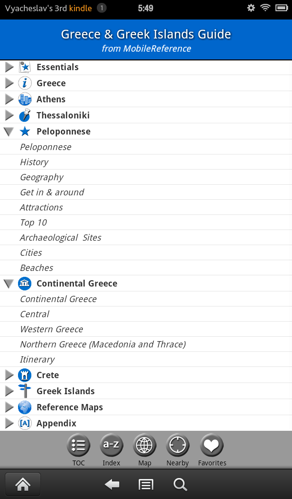Open the table of contents via TOC icon
Screen dimensions: 292x499
(x=78, y=445)
